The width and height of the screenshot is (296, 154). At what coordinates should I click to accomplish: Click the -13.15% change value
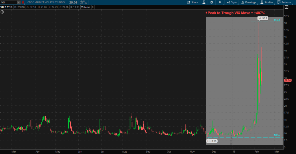(84, 3)
